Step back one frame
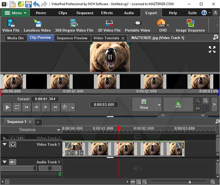 pyautogui.click(x=36, y=107)
